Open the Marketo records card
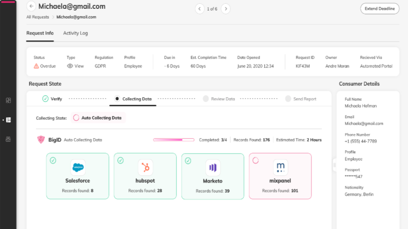 click(x=213, y=176)
